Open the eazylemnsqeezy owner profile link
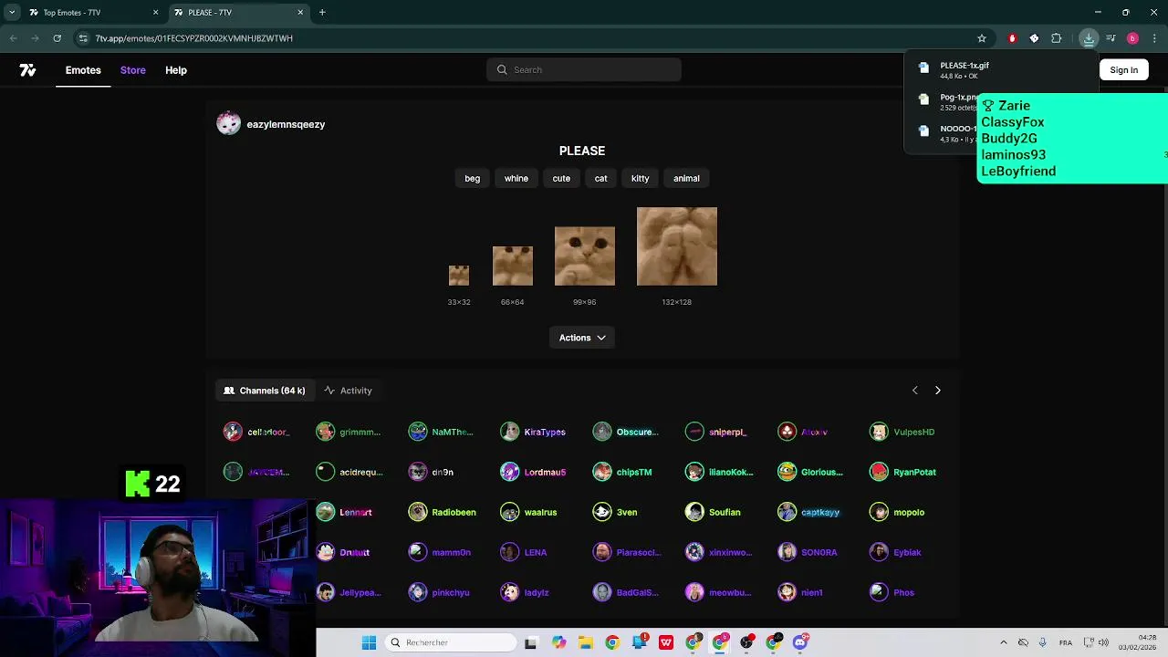This screenshot has width=1168, height=657. 286,124
